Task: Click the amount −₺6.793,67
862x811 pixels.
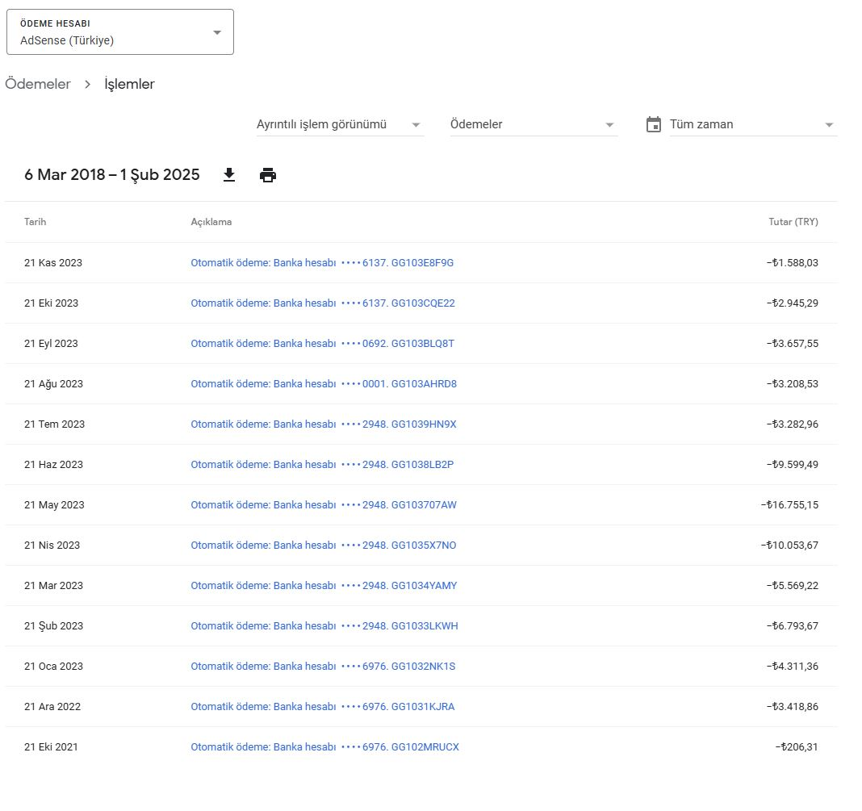Action: (x=792, y=626)
